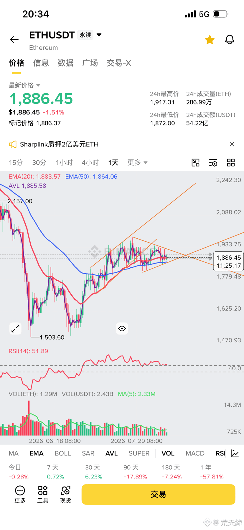The image size is (244, 530).
Task: Toggle the SAR indicator
Action: click(88, 453)
